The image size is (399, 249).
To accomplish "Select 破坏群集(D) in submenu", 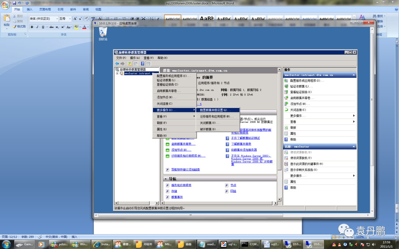I will pos(218,129).
